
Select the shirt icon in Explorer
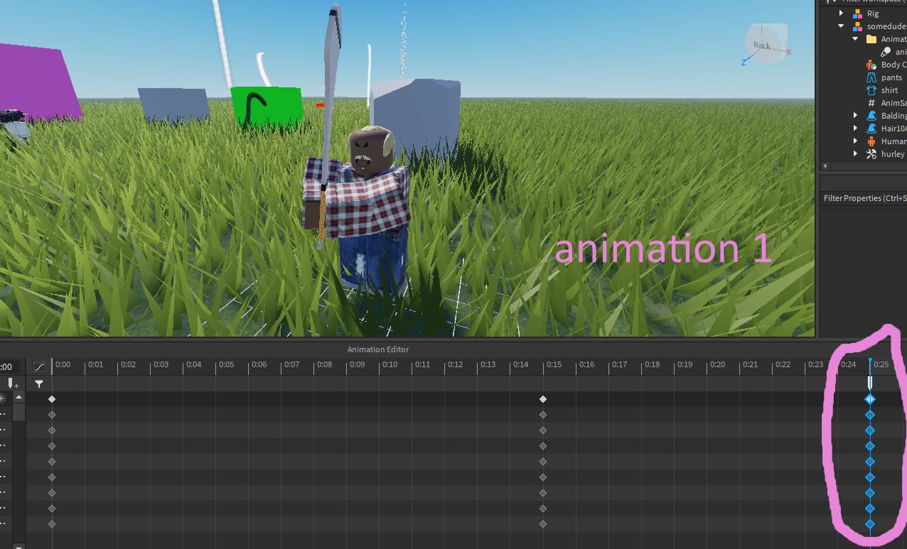pyautogui.click(x=871, y=89)
